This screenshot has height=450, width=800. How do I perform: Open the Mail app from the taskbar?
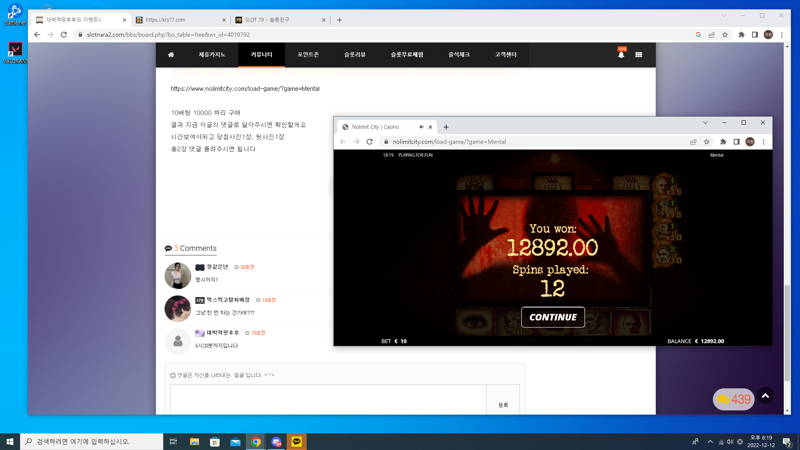[235, 442]
